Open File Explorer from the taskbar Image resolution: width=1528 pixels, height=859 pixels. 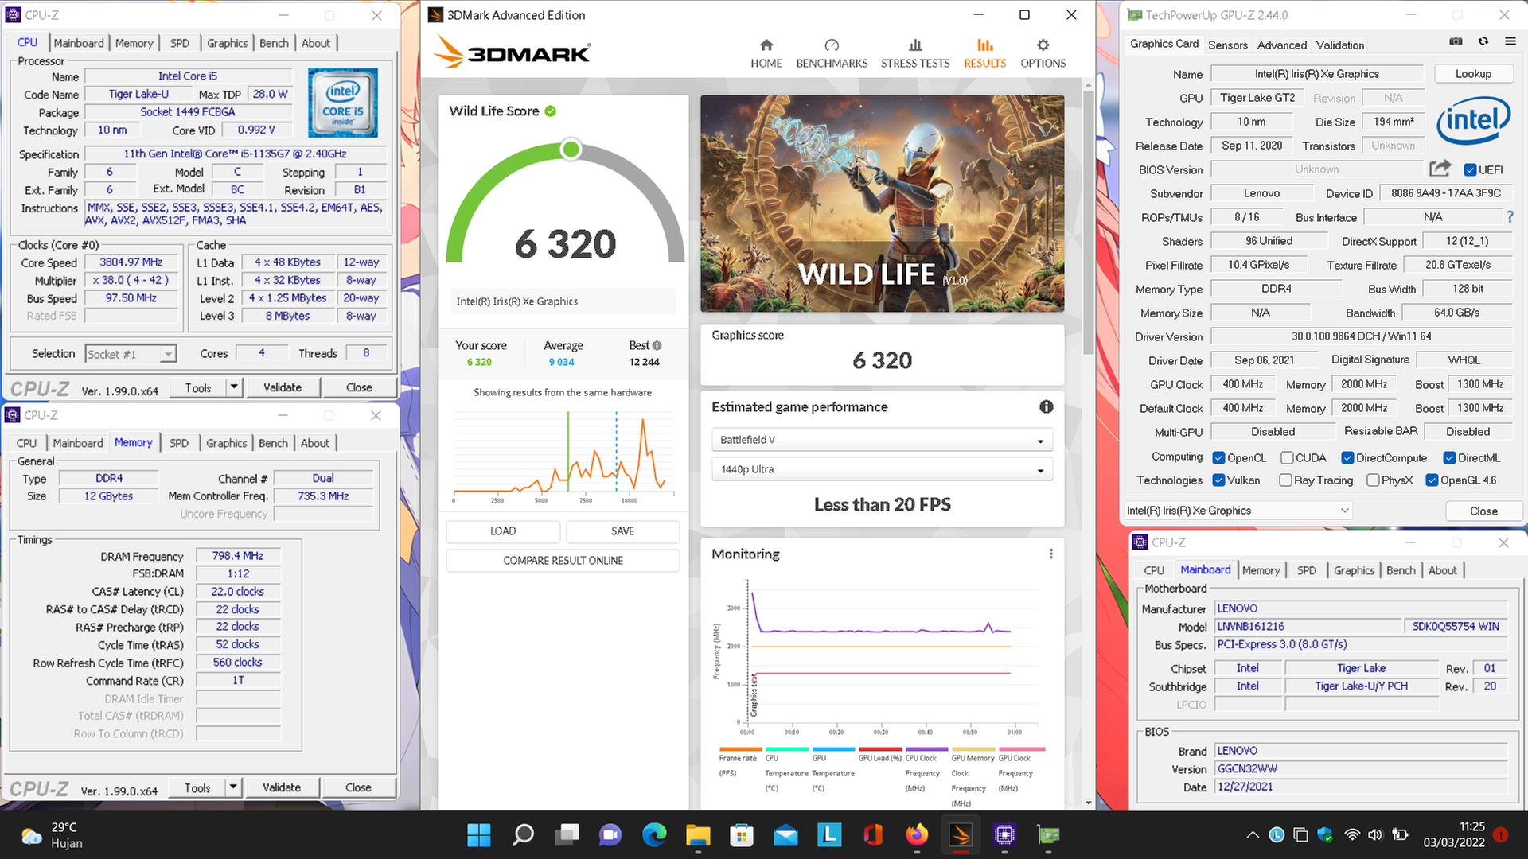pyautogui.click(x=698, y=834)
